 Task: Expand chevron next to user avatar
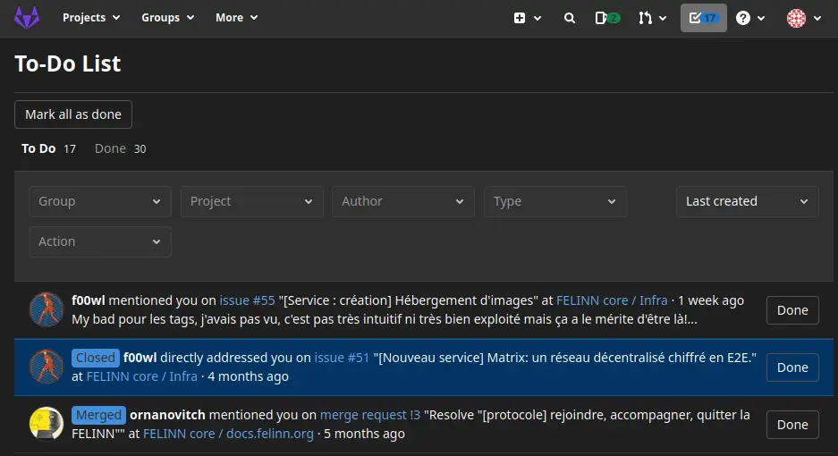tap(817, 18)
